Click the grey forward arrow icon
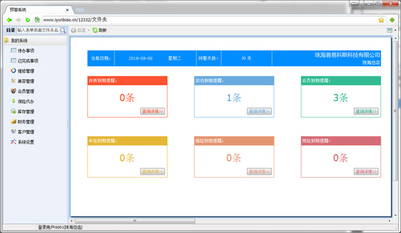The width and height of the screenshot is (401, 233). 18,20
